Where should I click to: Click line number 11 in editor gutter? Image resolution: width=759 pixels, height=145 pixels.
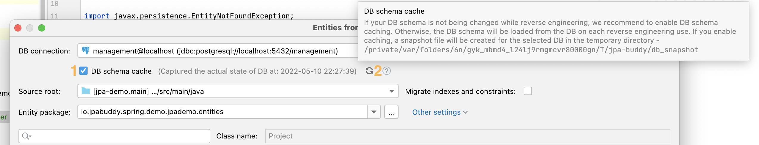55,16
